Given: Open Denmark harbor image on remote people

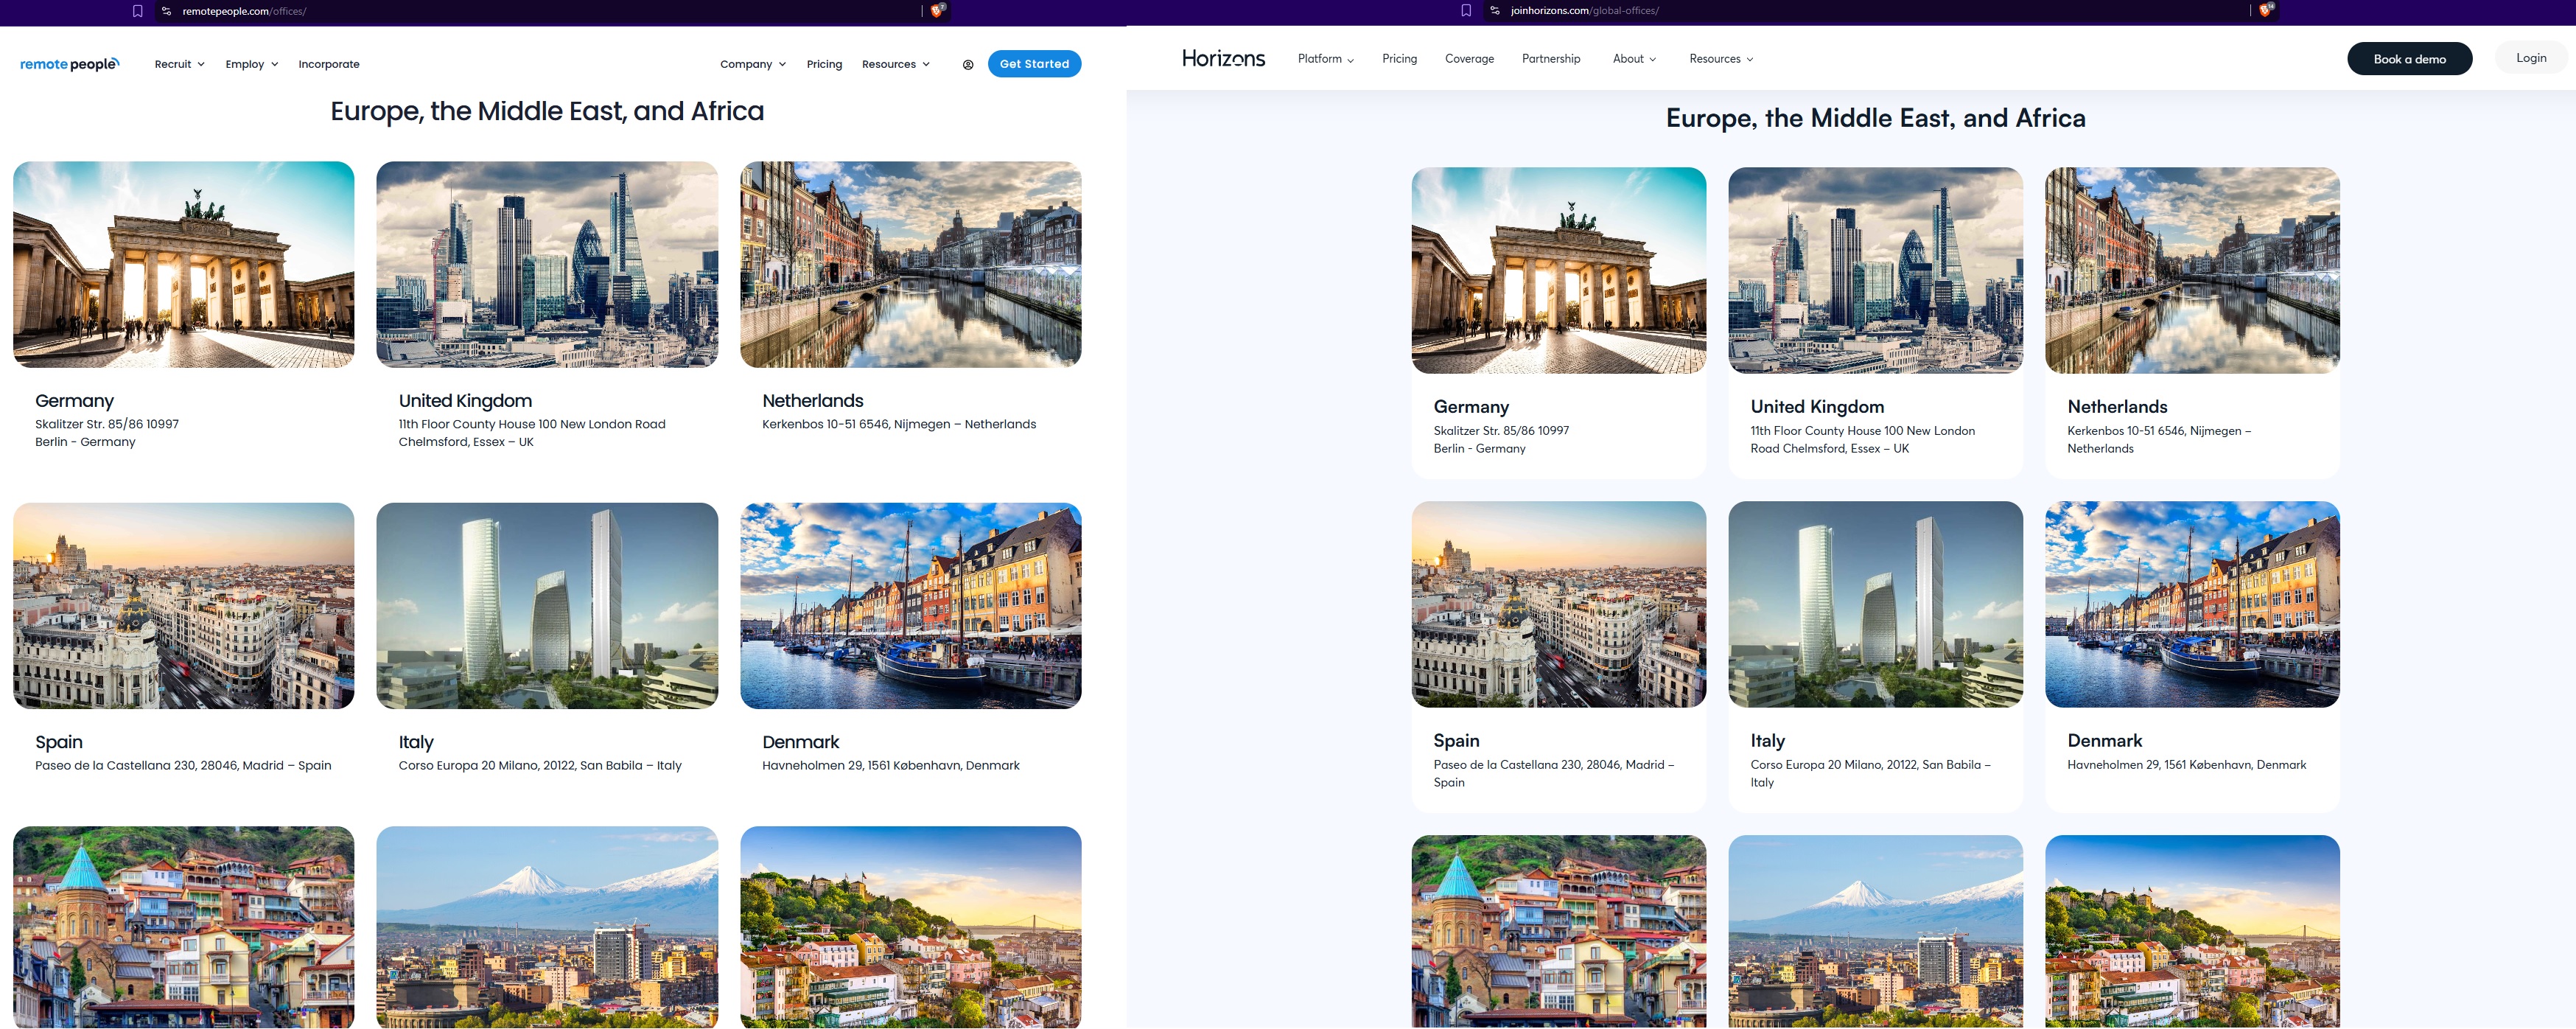Looking at the screenshot, I should pos(910,605).
